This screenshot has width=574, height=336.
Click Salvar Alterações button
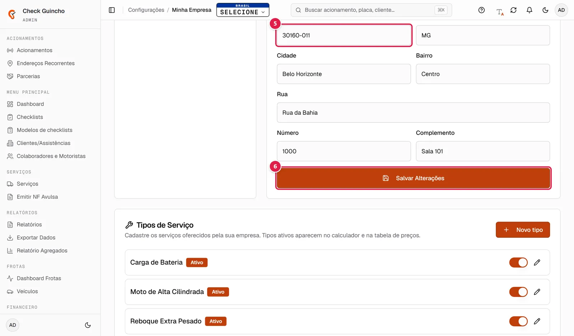[x=413, y=178]
